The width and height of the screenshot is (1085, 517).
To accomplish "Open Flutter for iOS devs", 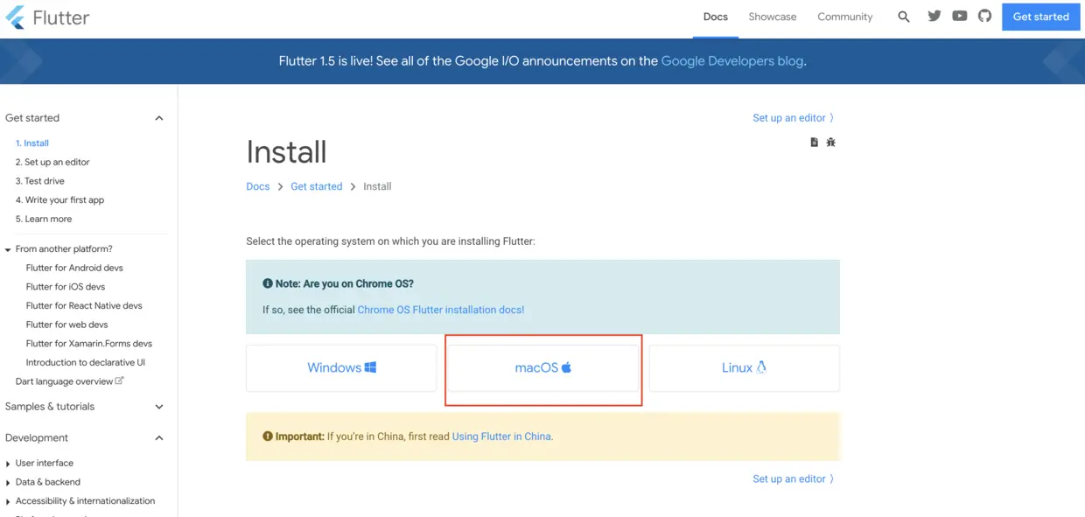I will (66, 287).
